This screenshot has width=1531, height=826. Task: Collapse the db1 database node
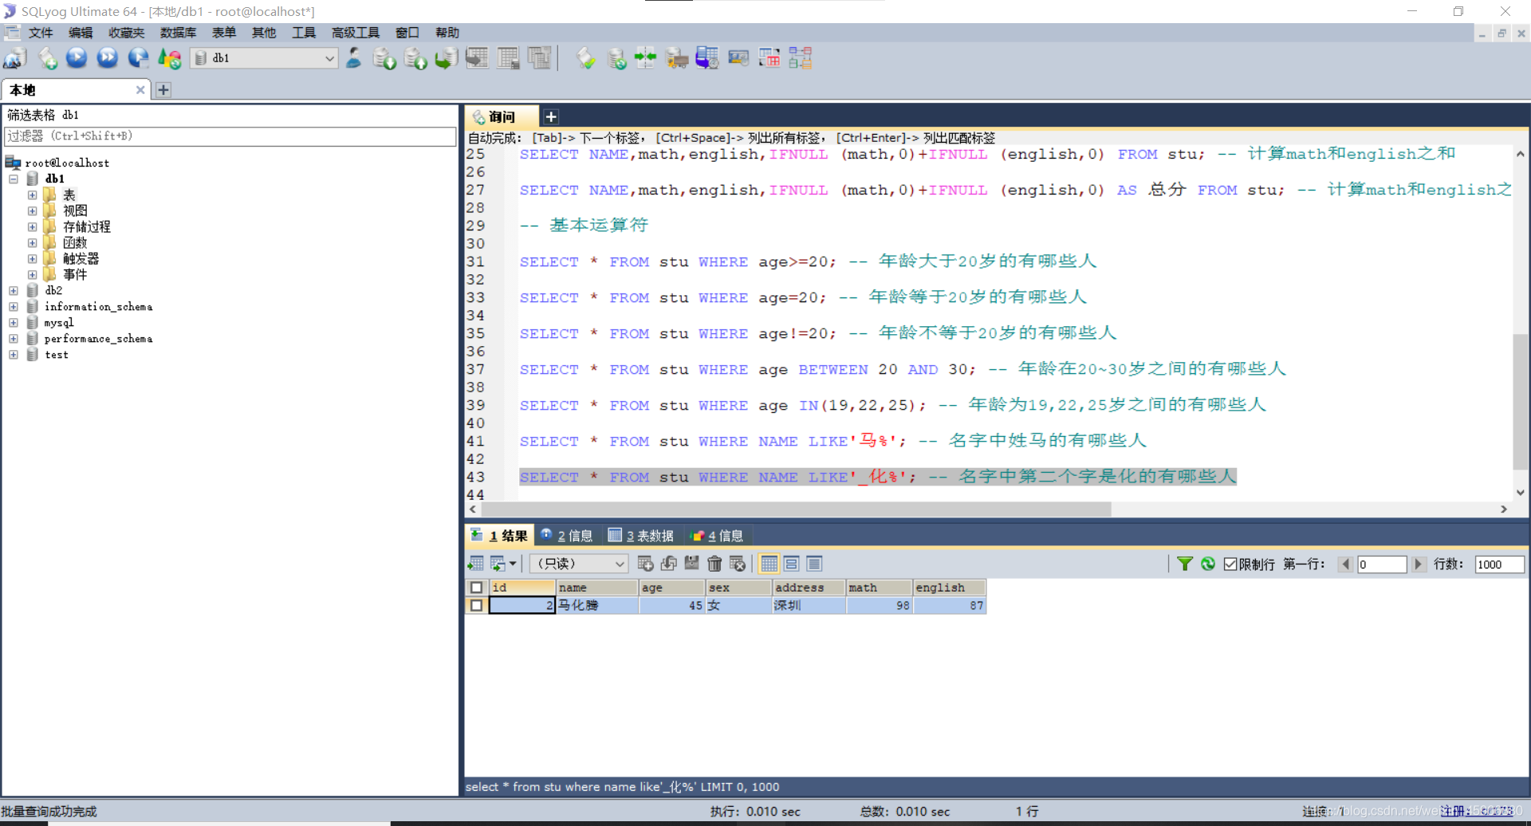(14, 179)
